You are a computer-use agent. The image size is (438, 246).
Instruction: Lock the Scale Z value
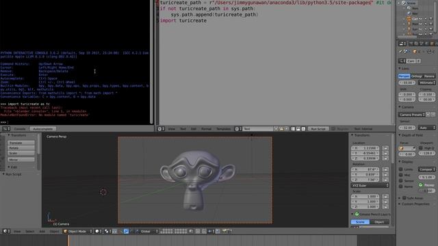click(385, 206)
